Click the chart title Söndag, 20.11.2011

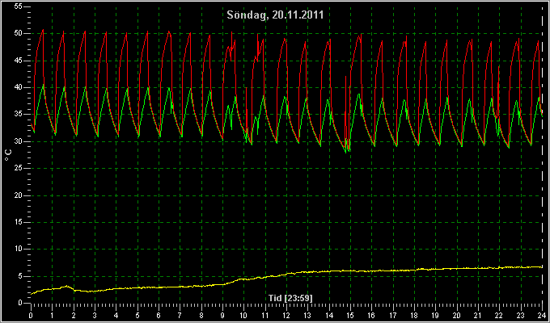(x=275, y=15)
